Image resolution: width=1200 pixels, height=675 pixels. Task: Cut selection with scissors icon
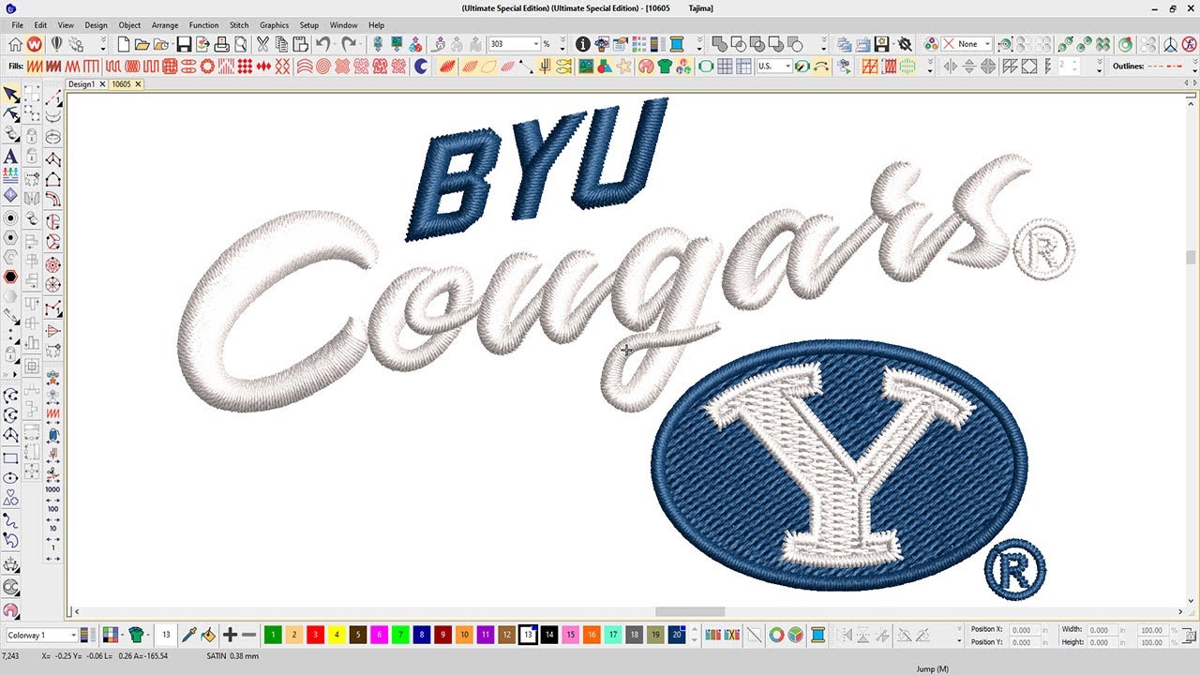[x=262, y=44]
